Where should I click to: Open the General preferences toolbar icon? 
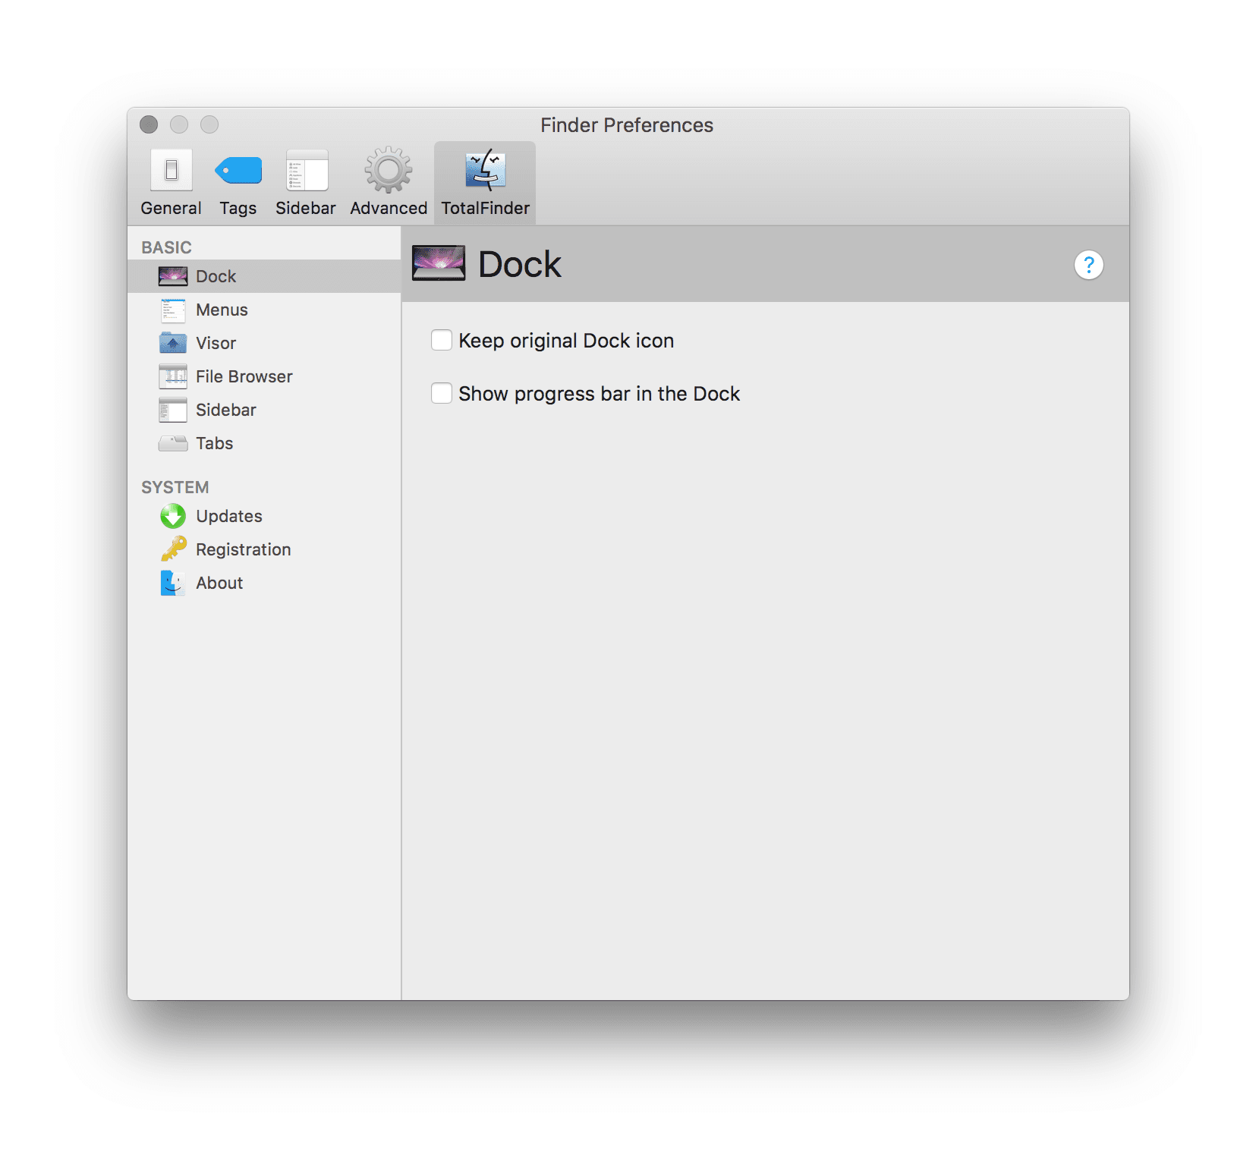coord(172,170)
